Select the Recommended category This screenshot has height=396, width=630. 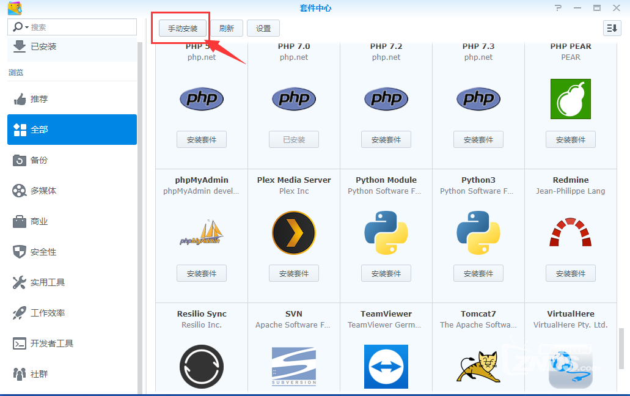click(72, 99)
